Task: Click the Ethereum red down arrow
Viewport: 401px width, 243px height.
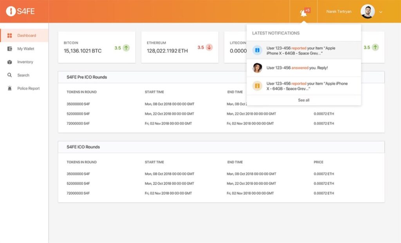Action: (x=209, y=47)
